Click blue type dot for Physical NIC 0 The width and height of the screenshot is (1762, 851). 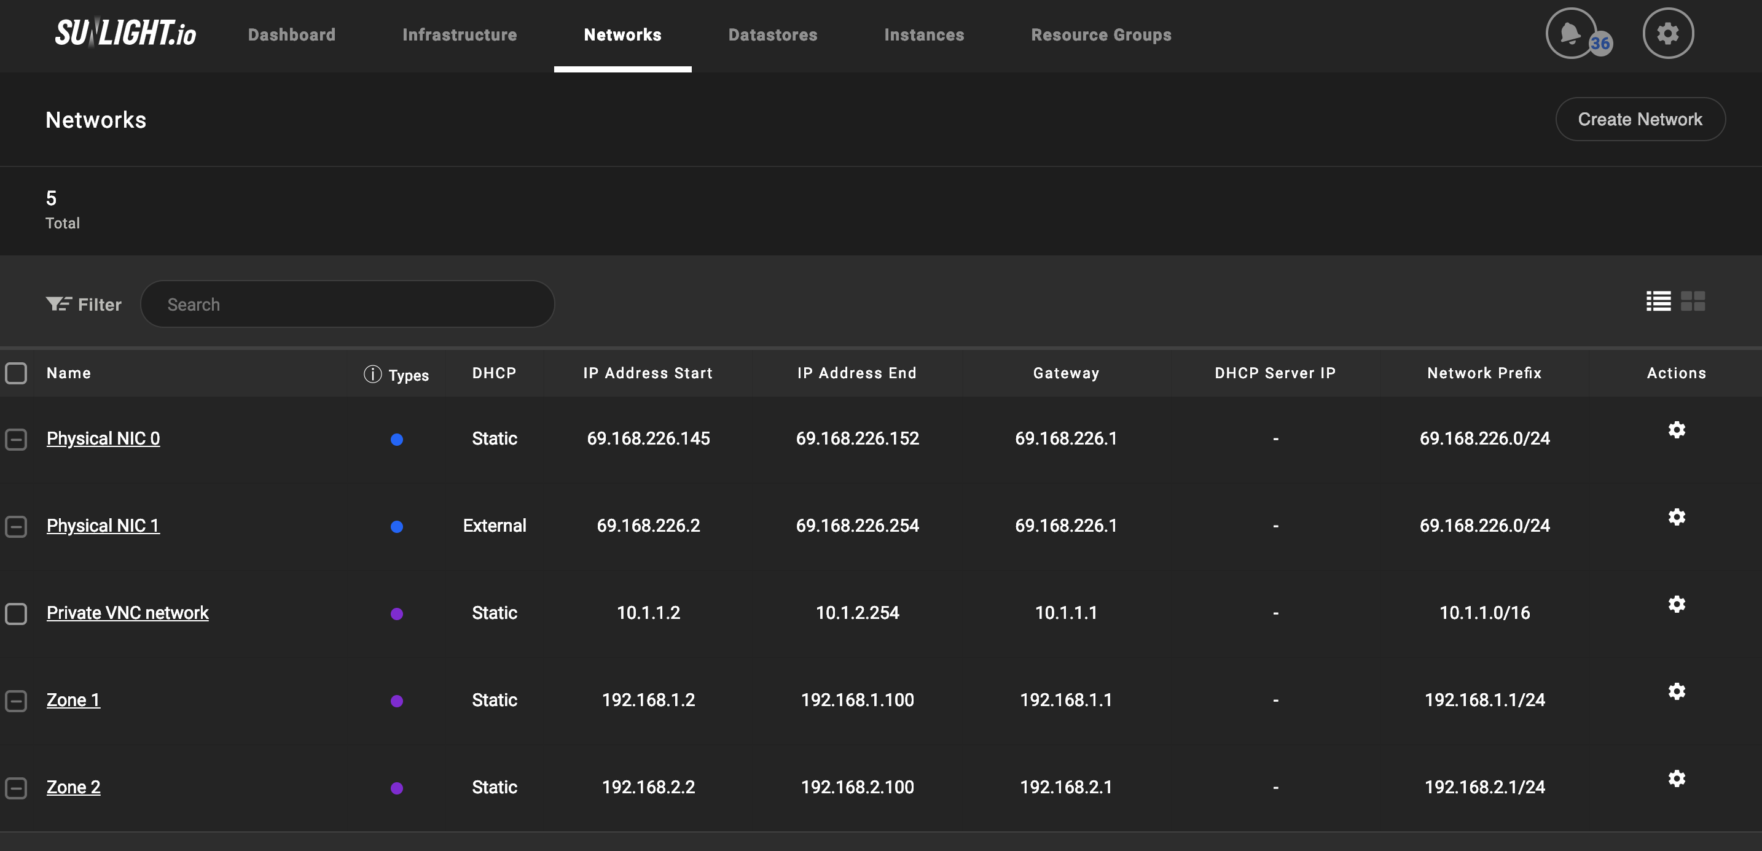point(396,440)
